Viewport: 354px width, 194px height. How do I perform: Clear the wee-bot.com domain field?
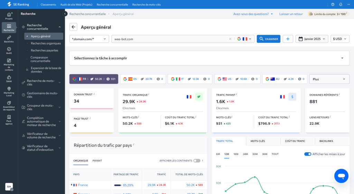pos(230,39)
